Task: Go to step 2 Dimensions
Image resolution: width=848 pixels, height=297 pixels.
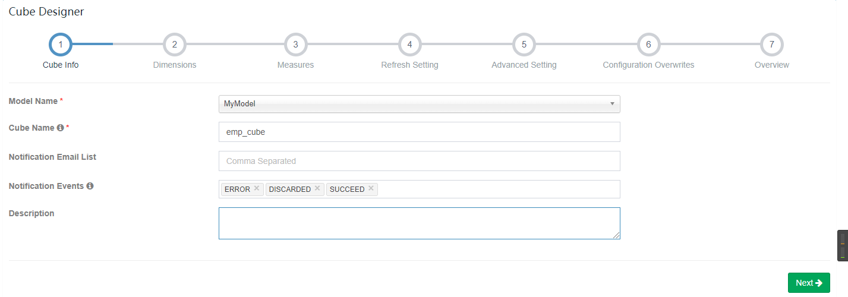Action: point(174,45)
